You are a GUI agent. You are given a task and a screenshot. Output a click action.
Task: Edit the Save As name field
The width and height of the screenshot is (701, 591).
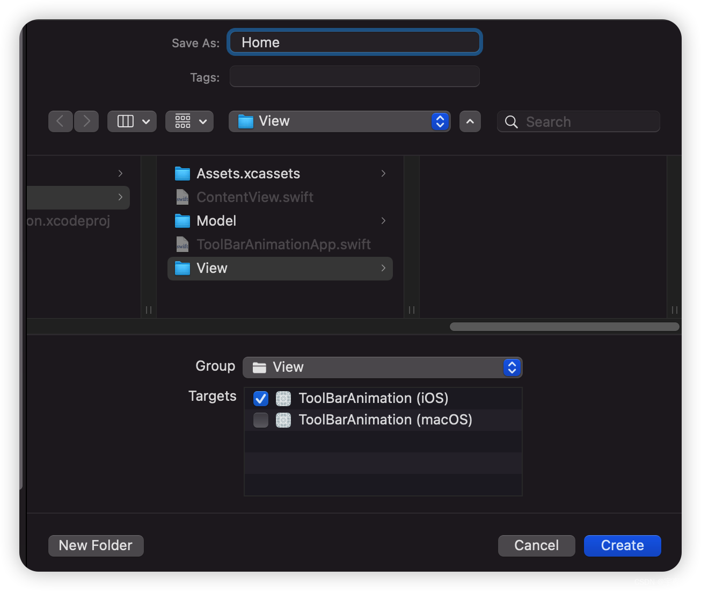coord(355,42)
